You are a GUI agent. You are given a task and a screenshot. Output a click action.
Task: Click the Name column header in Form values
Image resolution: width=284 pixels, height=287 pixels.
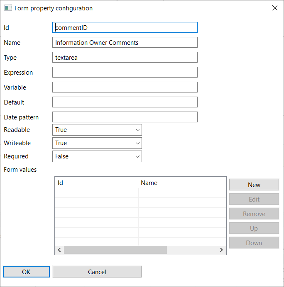(x=182, y=182)
